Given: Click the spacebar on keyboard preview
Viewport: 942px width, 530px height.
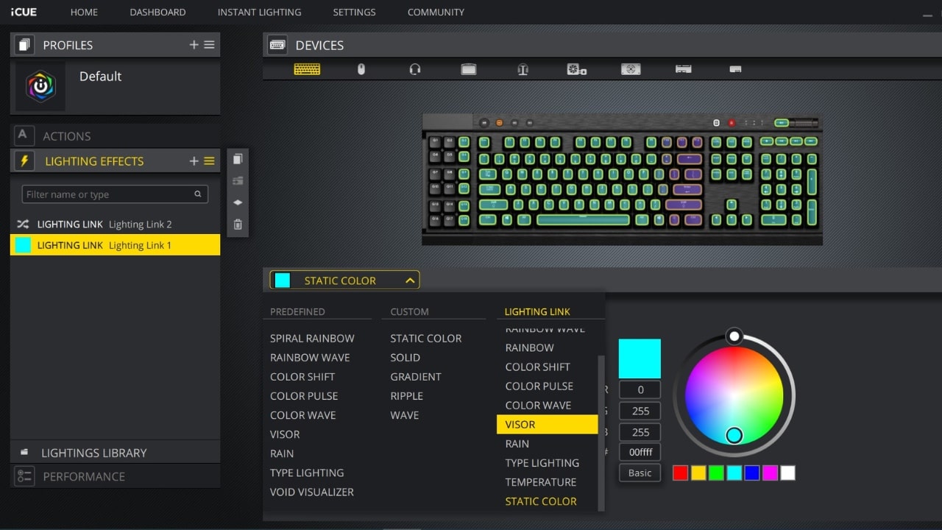Looking at the screenshot, I should click(x=583, y=219).
